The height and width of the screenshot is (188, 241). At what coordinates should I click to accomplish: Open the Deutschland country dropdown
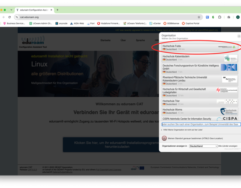point(203,146)
